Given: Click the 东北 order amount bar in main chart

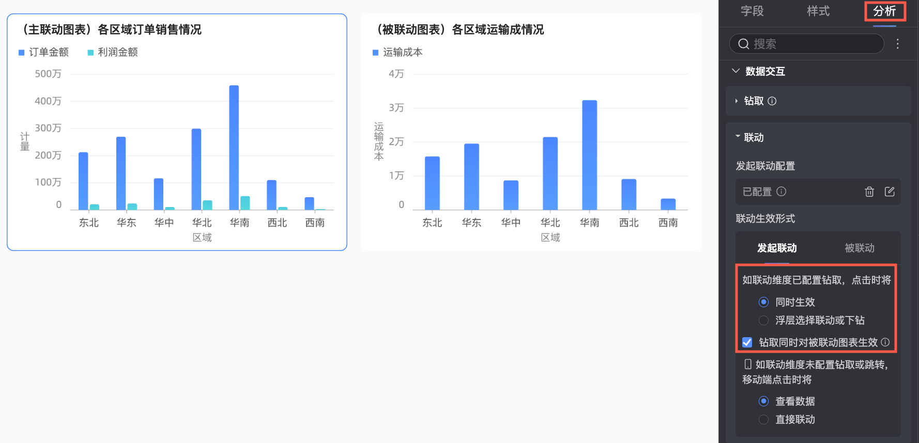Looking at the screenshot, I should pos(83,181).
